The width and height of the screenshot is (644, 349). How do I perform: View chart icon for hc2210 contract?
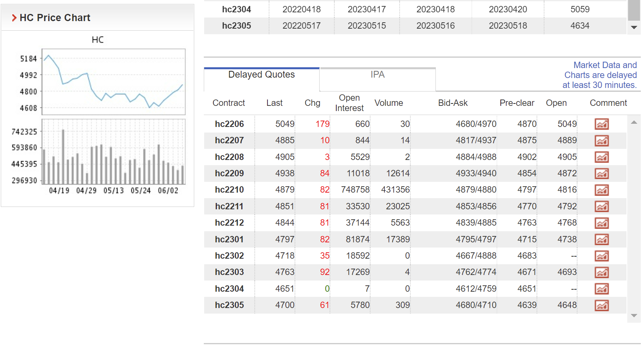point(601,190)
